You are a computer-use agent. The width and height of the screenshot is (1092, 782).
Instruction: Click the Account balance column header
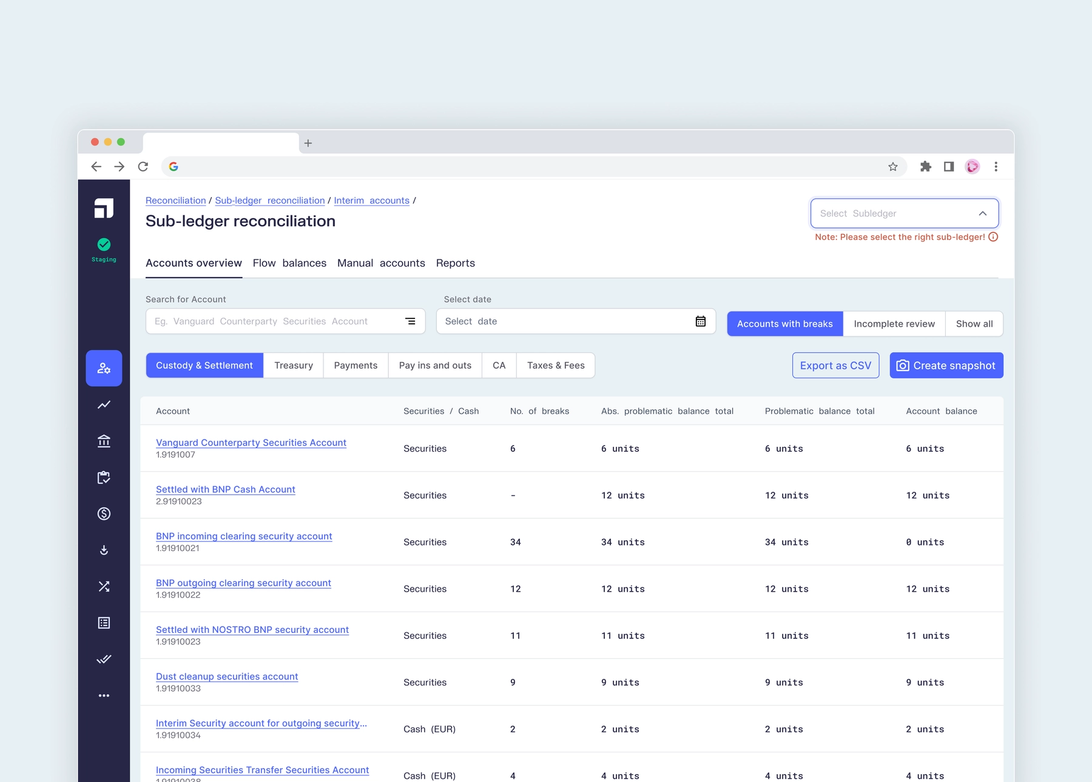(942, 411)
